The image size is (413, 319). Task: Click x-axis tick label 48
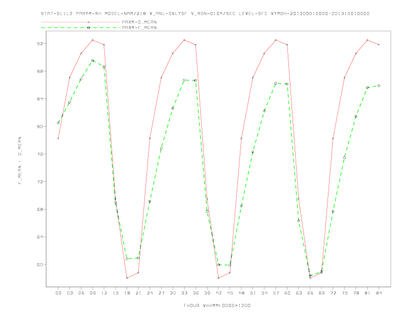coord(241,293)
